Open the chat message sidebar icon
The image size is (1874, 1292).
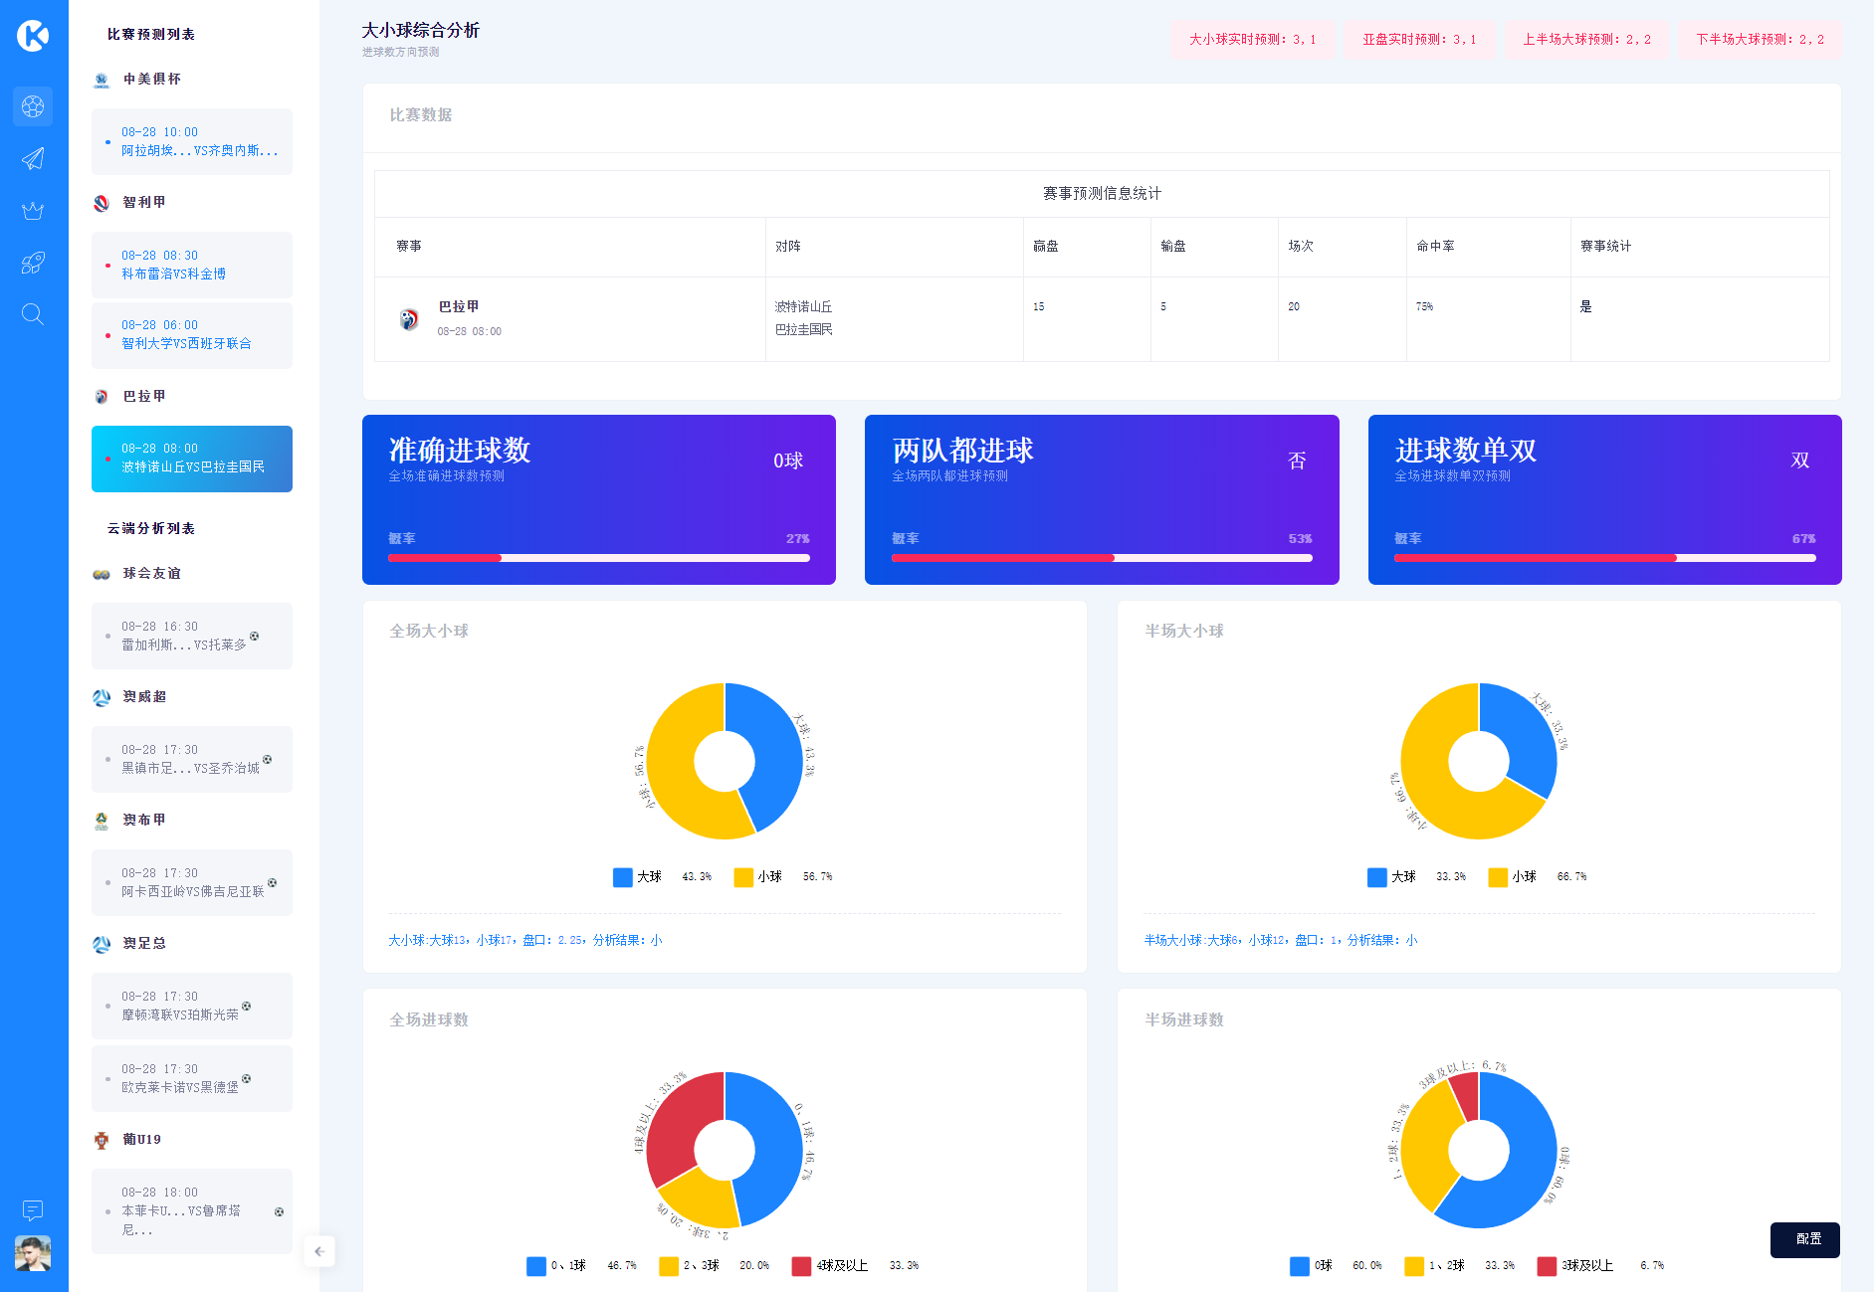click(33, 1209)
